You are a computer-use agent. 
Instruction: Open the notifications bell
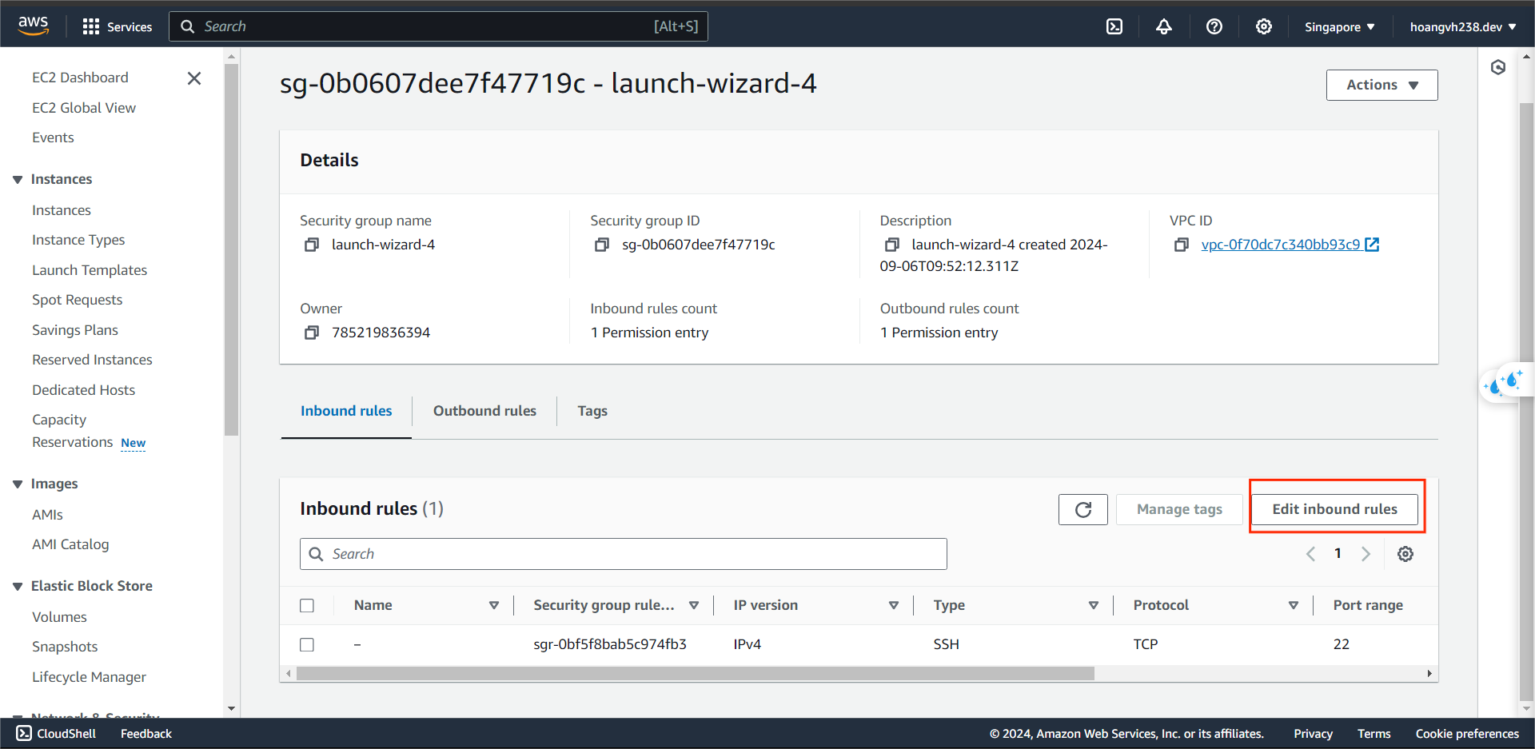[x=1164, y=26]
